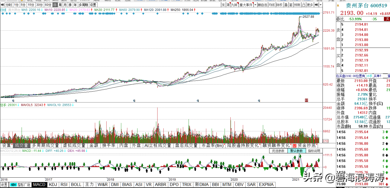Click the 指标说明 button
The height and width of the screenshot is (188, 390).
click(x=314, y=151)
